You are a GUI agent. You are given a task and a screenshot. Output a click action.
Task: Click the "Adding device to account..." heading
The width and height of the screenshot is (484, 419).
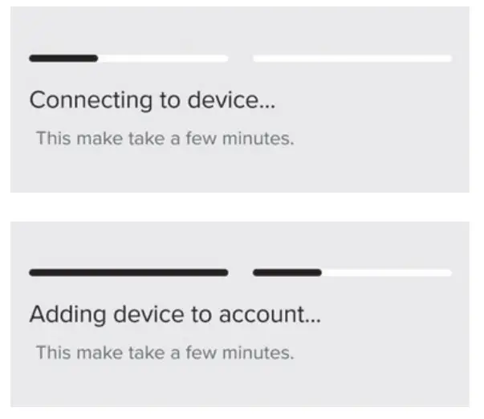175,315
